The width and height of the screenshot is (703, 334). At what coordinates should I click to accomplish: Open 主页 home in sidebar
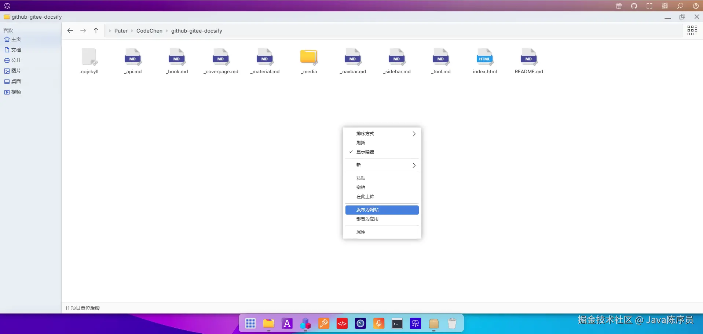30,39
